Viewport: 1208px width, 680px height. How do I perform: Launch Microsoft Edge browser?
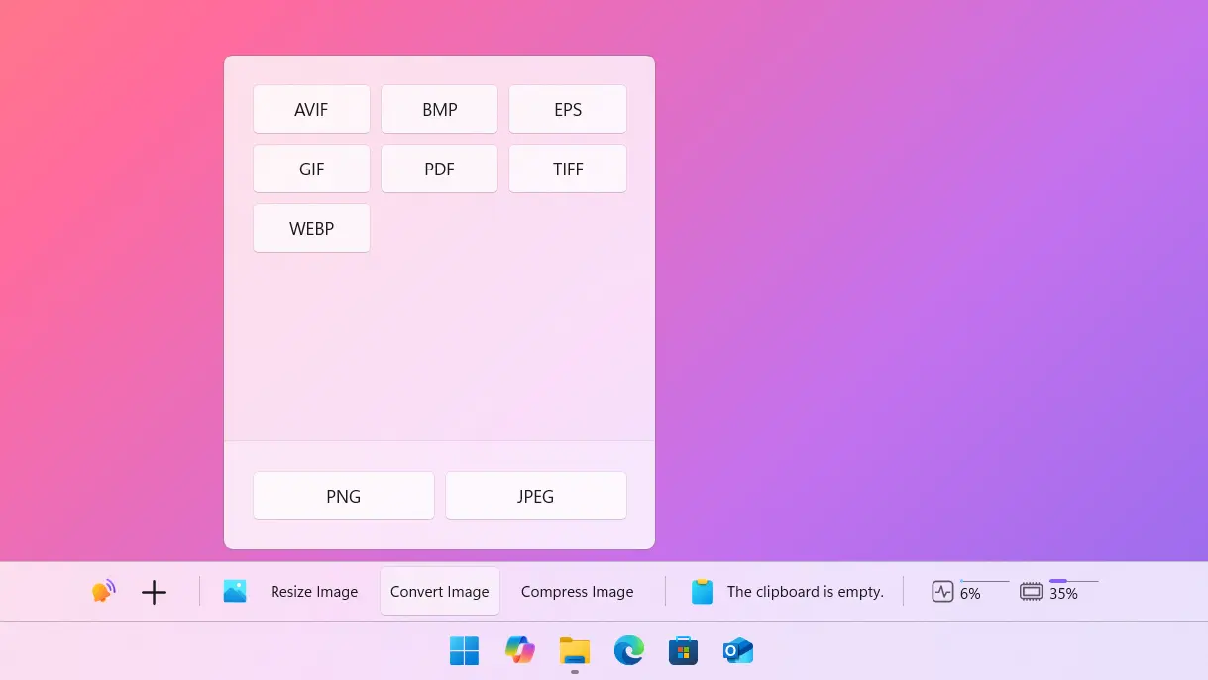[x=629, y=650]
